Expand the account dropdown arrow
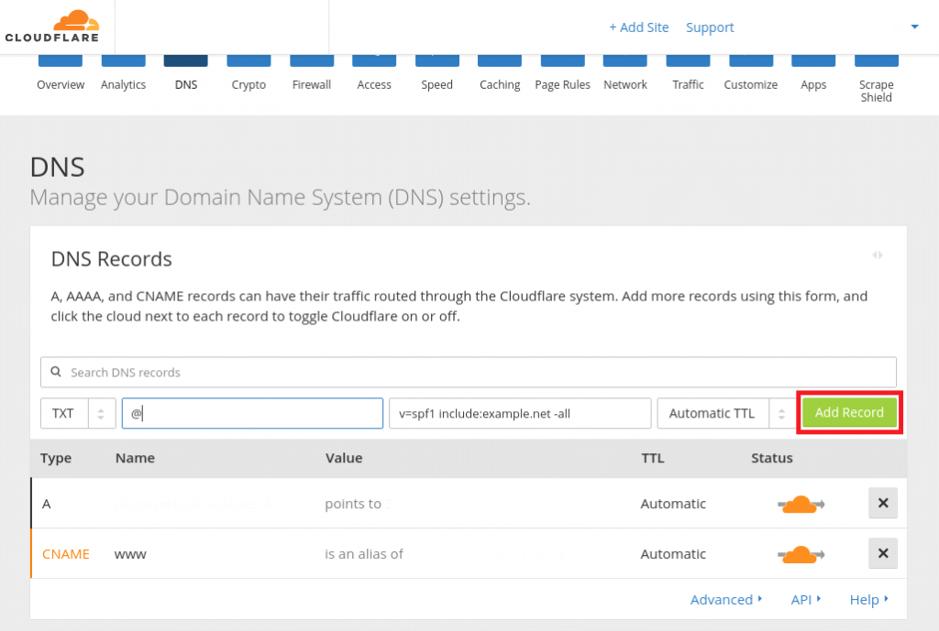The height and width of the screenshot is (631, 939). click(x=914, y=27)
